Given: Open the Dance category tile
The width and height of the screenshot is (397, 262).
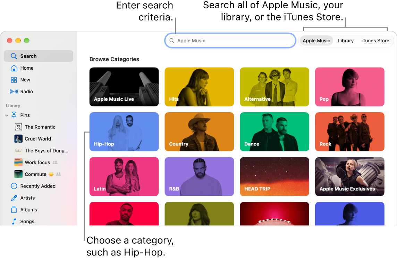Looking at the screenshot, I should [274, 132].
